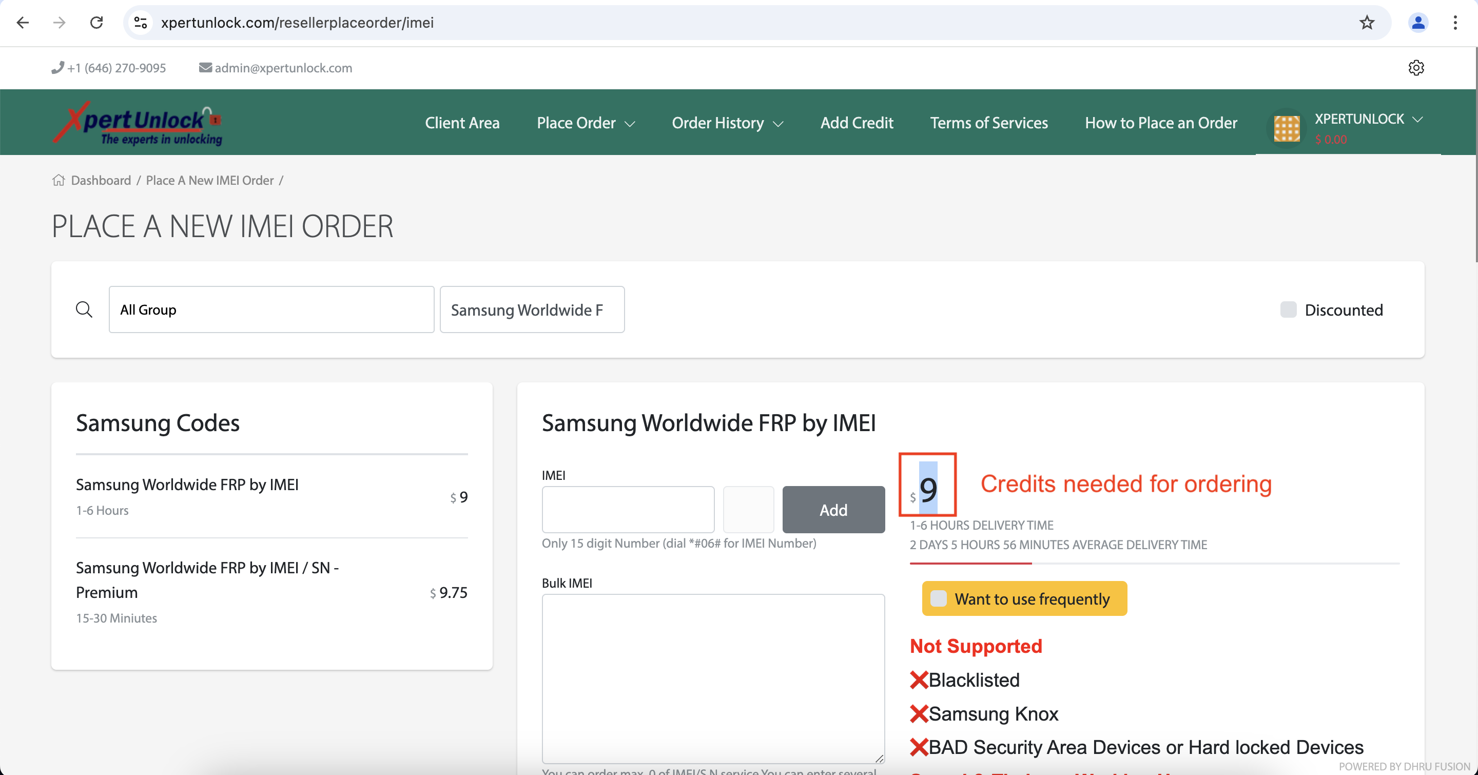This screenshot has width=1478, height=775.
Task: Toggle Want to use frequently checkbox
Action: pyautogui.click(x=939, y=598)
